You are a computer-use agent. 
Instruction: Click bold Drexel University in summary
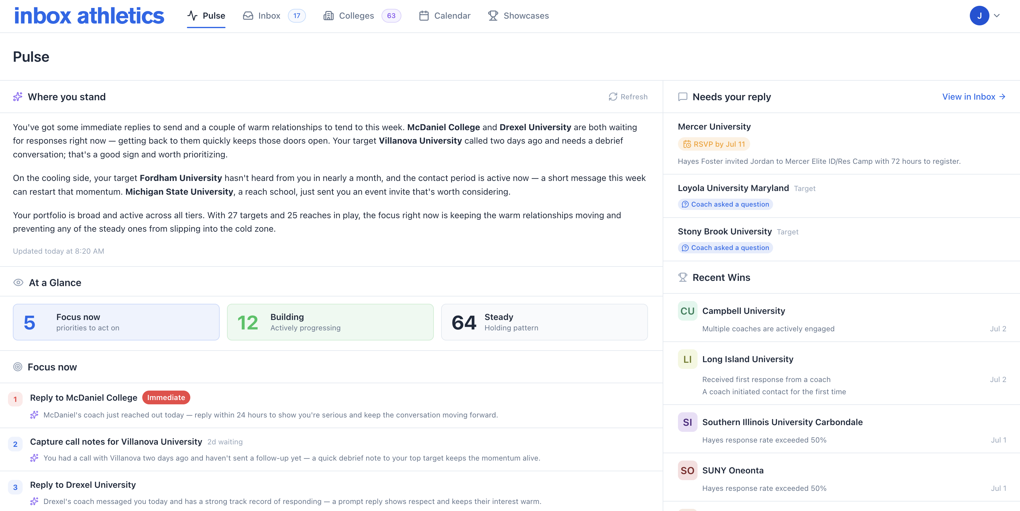pos(535,127)
